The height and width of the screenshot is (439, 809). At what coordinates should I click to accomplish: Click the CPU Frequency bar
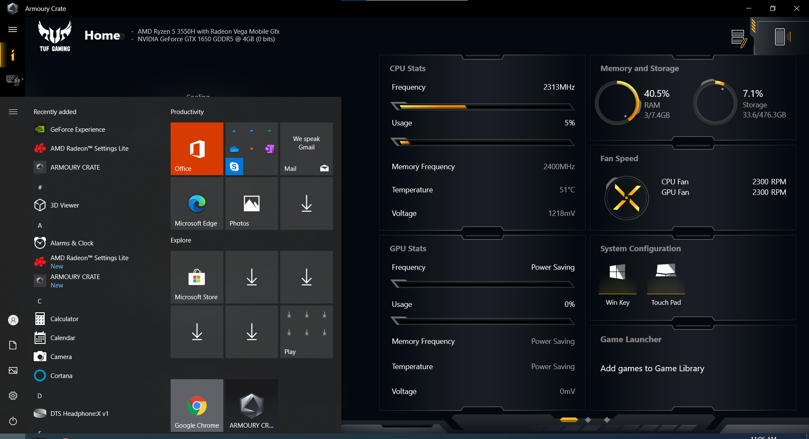point(482,106)
